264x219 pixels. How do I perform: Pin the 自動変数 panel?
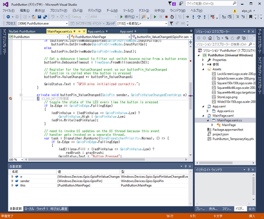(x=185, y=166)
